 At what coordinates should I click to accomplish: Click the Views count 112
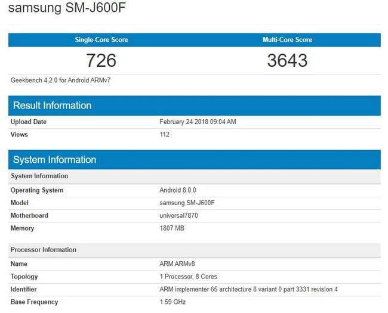click(165, 134)
